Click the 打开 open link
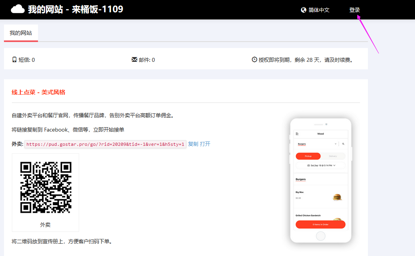The width and height of the screenshot is (415, 256). click(x=205, y=144)
